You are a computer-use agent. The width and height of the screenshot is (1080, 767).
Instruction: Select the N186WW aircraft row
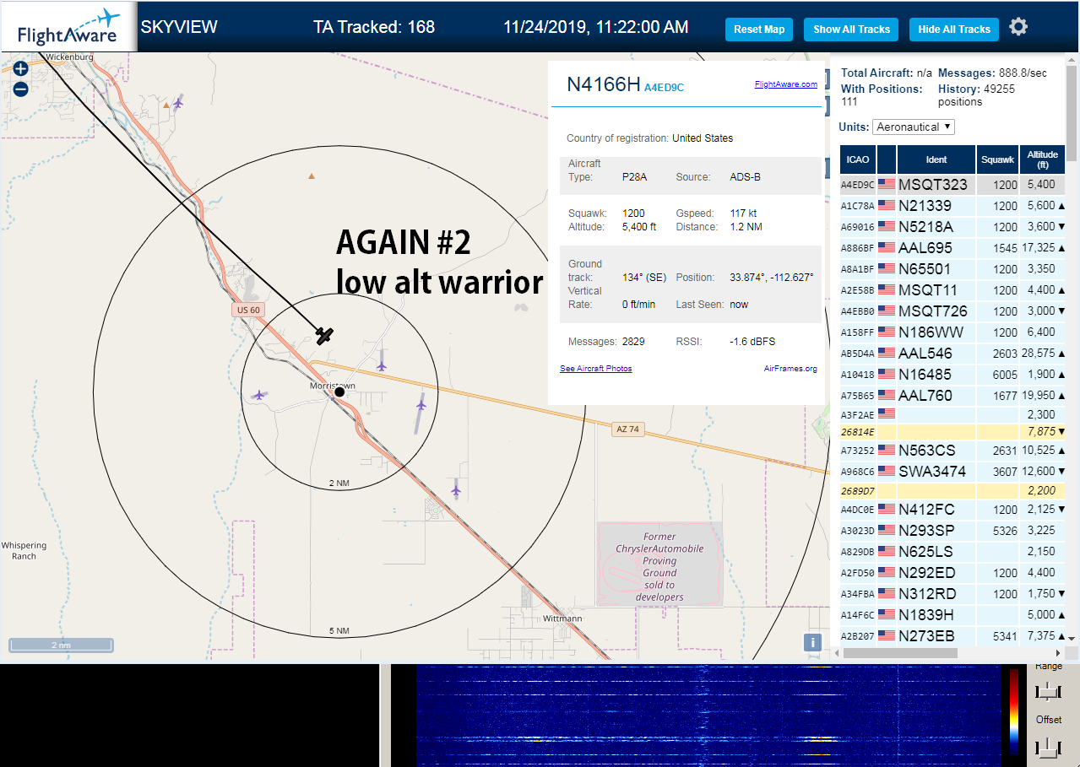pos(952,332)
